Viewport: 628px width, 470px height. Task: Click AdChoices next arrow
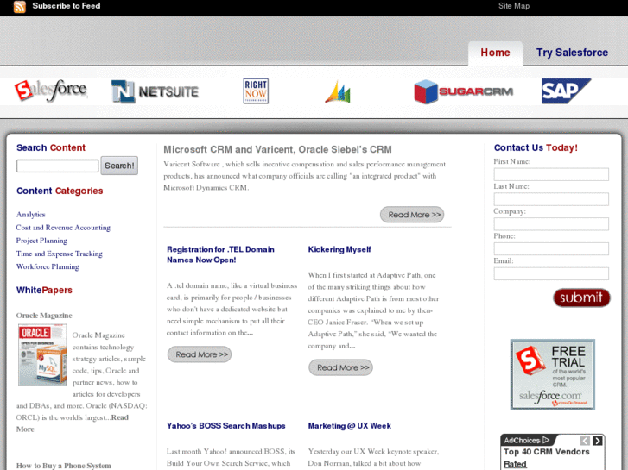pyautogui.click(x=597, y=441)
